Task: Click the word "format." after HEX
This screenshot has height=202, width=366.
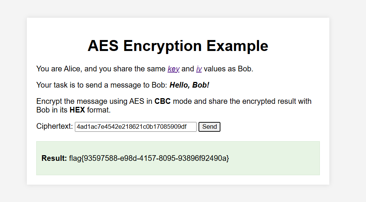Action: click(99, 110)
